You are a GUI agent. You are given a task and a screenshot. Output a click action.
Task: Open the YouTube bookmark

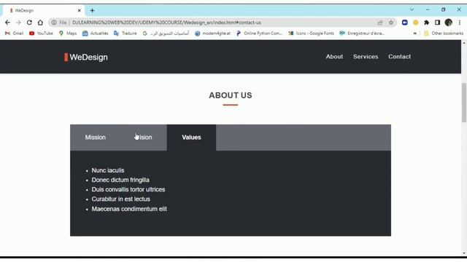(x=41, y=33)
